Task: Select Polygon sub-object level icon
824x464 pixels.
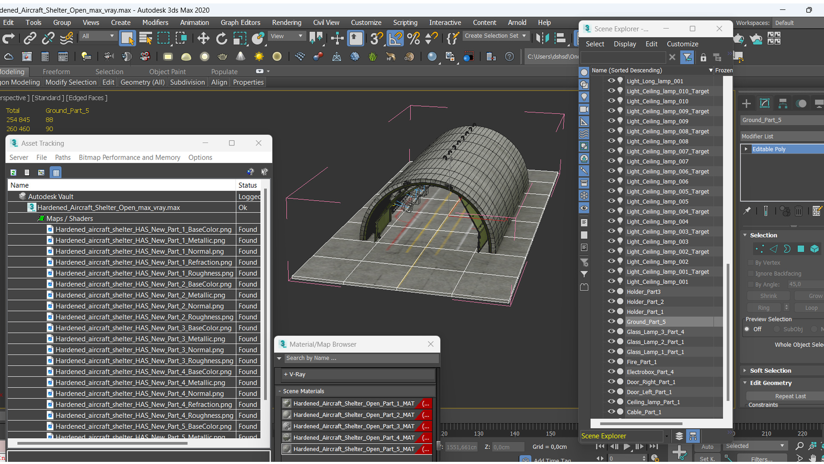Action: 801,249
